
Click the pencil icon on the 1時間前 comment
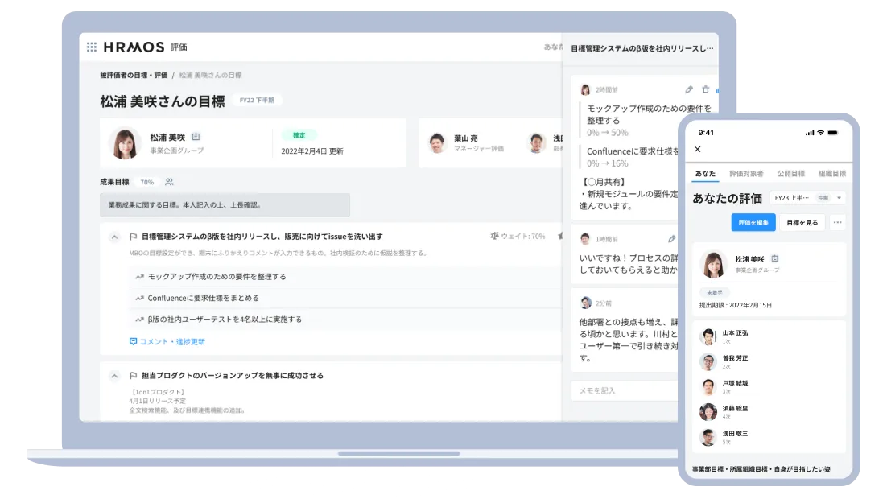click(x=672, y=238)
